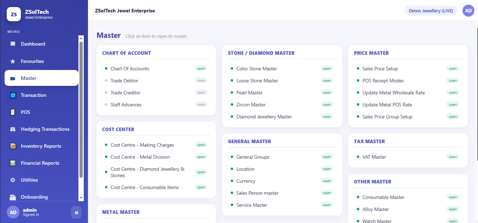Click the ZS logo icon in sidebar

[x=14, y=14]
